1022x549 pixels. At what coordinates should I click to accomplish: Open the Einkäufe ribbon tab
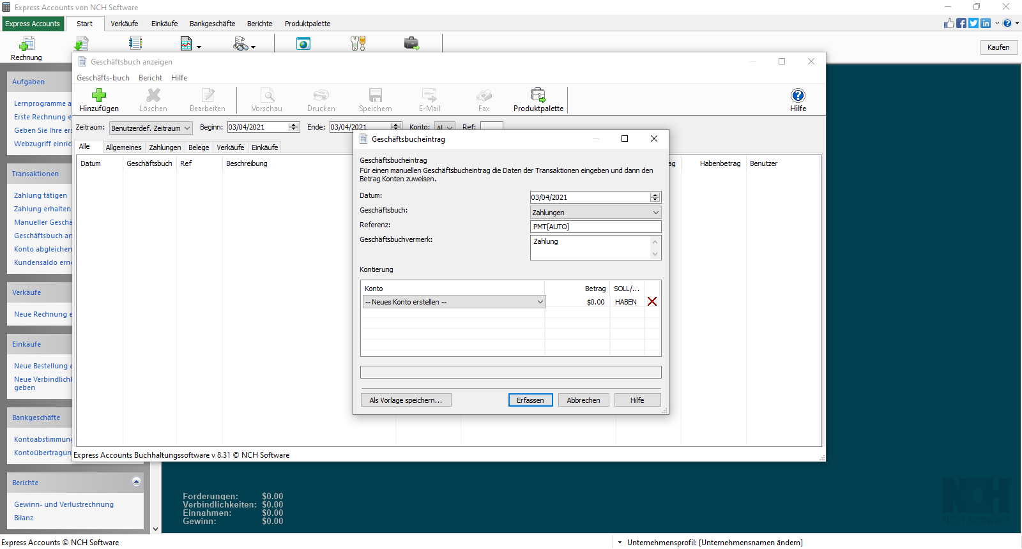[165, 24]
